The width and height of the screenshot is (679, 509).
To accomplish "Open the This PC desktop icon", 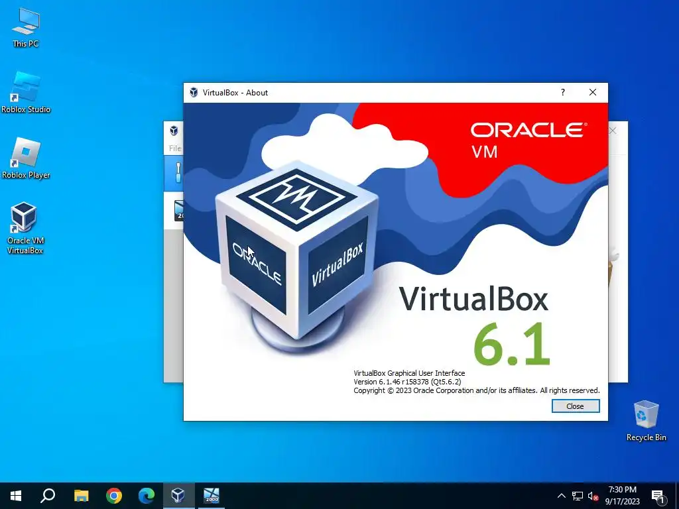I will click(26, 27).
